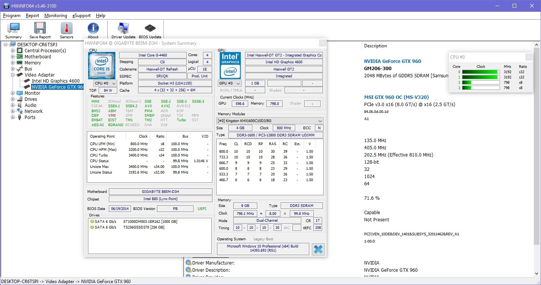Open the GPU #0 selector dropdown
Screen dimensions: 541x285
[230, 83]
